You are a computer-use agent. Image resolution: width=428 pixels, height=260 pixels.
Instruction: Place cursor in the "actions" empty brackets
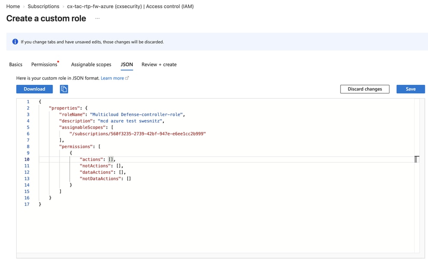click(x=111, y=159)
